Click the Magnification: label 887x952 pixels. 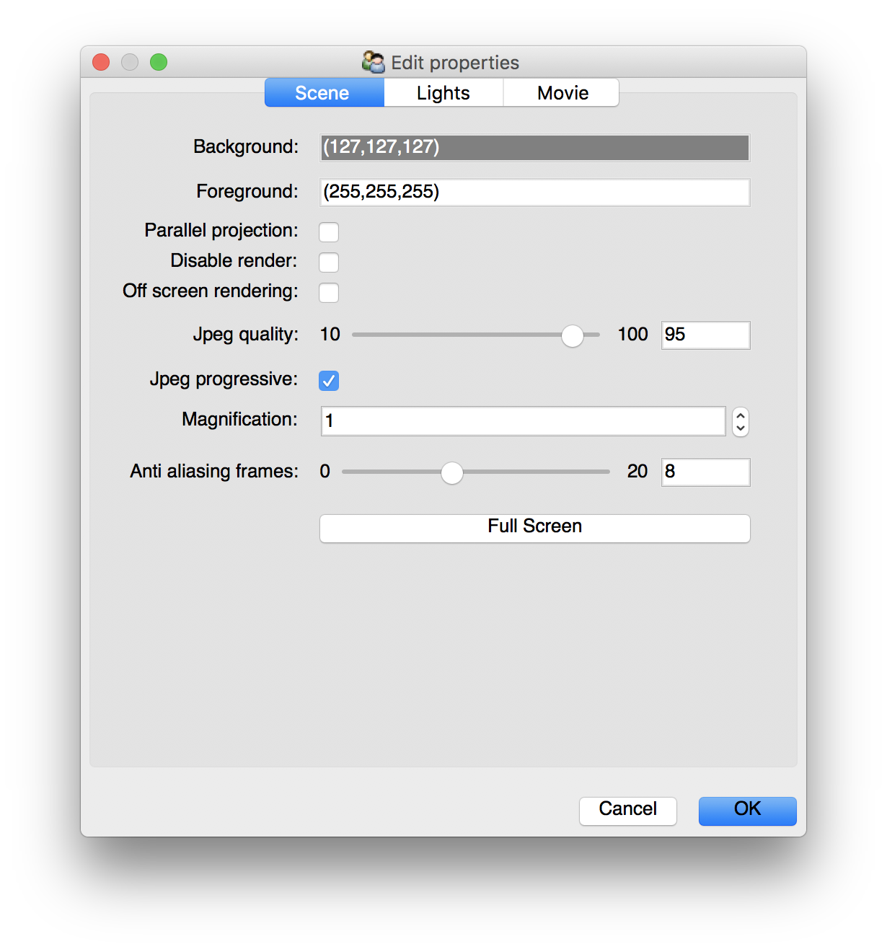click(x=240, y=419)
